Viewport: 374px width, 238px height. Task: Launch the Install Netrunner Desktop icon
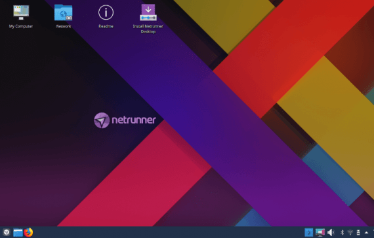148,12
